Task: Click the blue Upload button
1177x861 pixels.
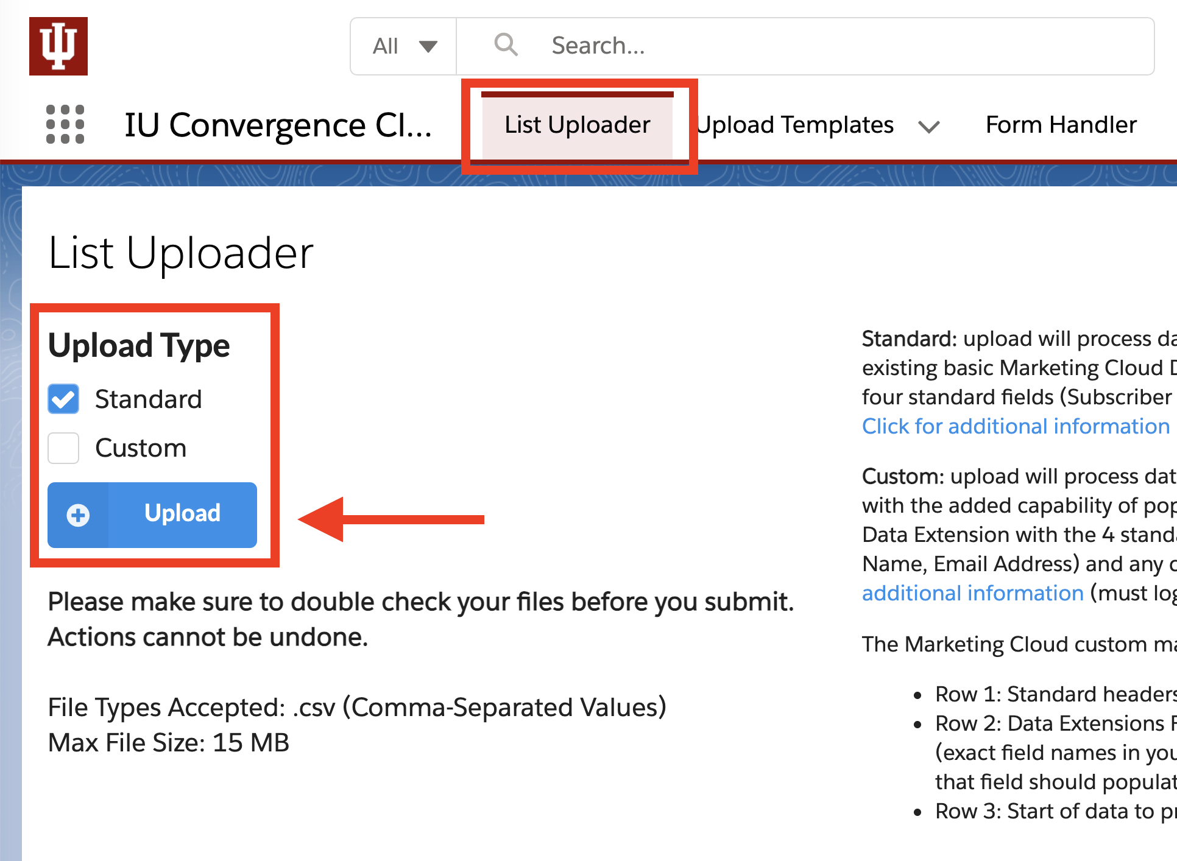Action: click(152, 515)
